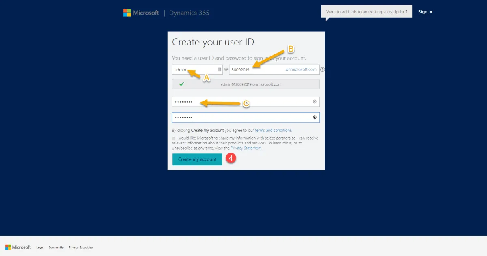This screenshot has height=256, width=487.
Task: Reveal password in the first password field
Action: click(x=315, y=102)
